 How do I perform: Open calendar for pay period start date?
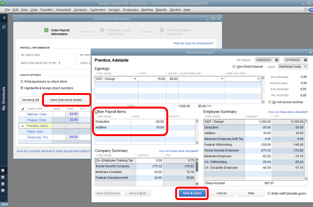coord(276,60)
